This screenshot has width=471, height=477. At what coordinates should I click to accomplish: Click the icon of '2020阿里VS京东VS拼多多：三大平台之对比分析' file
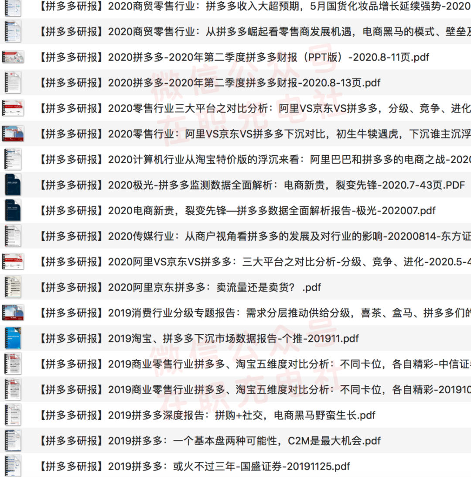point(13,261)
